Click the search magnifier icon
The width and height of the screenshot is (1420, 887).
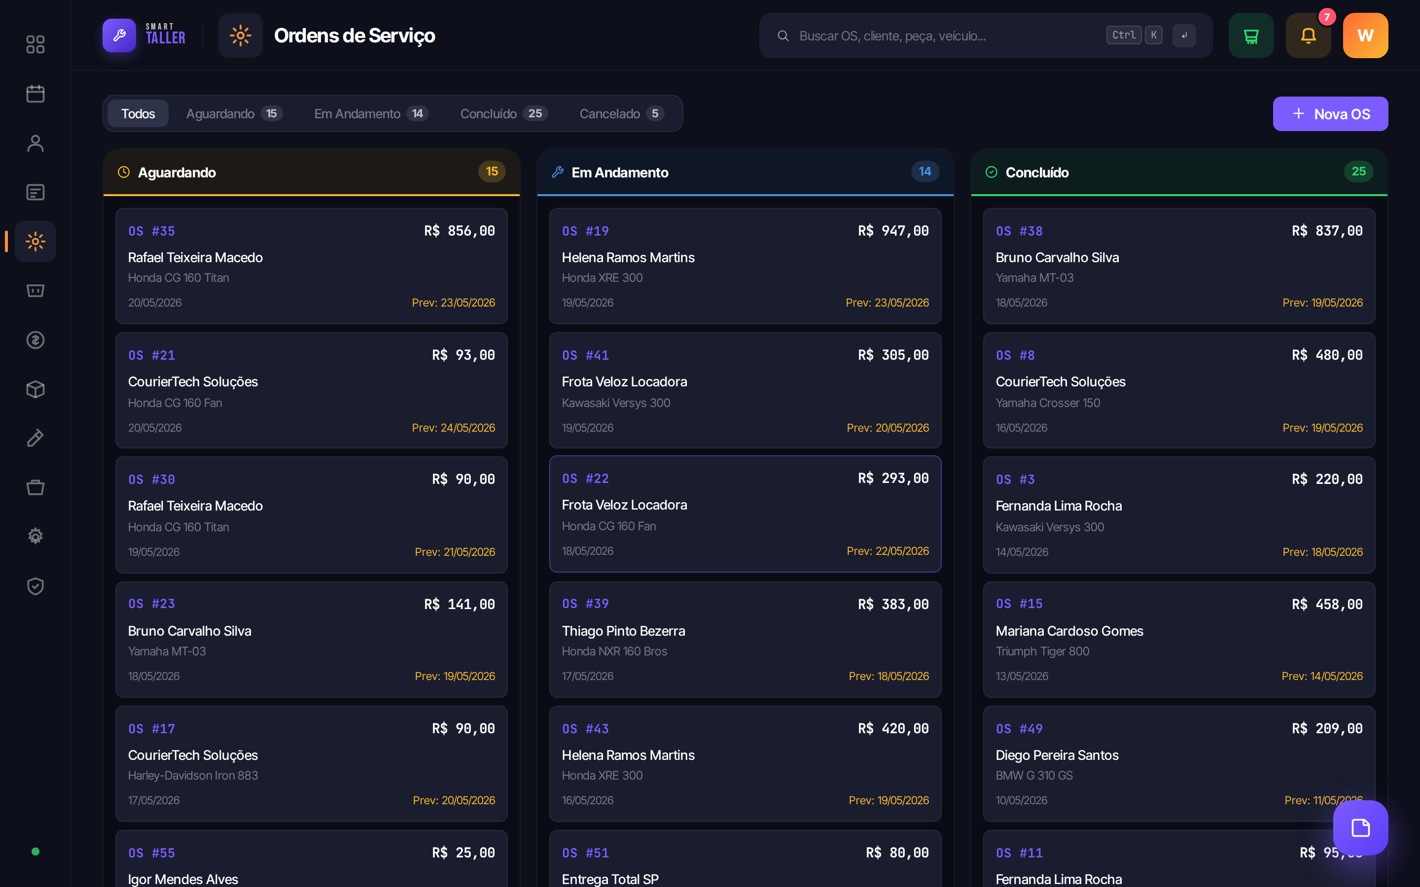click(x=783, y=36)
